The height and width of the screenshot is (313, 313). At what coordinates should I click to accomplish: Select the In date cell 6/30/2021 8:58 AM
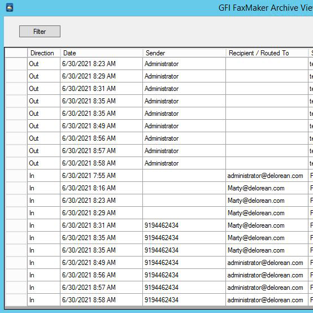point(101,300)
